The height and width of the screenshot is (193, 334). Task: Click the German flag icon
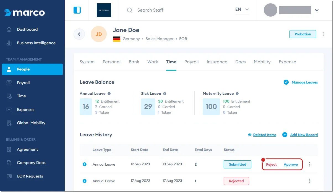pyautogui.click(x=117, y=39)
